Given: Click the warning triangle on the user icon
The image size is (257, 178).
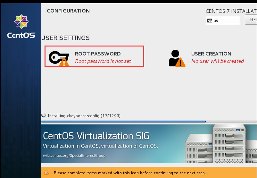Looking at the screenshot, I should pos(181,62).
